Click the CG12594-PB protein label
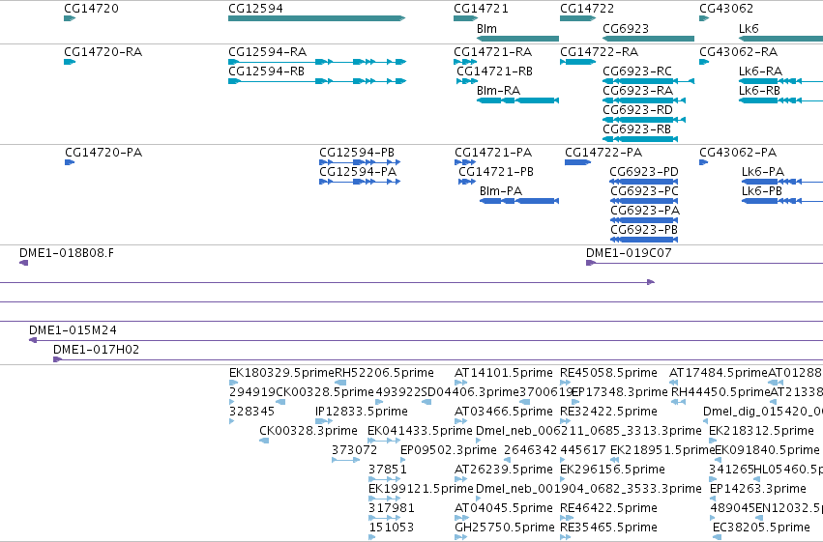This screenshot has width=823, height=542. coord(357,153)
